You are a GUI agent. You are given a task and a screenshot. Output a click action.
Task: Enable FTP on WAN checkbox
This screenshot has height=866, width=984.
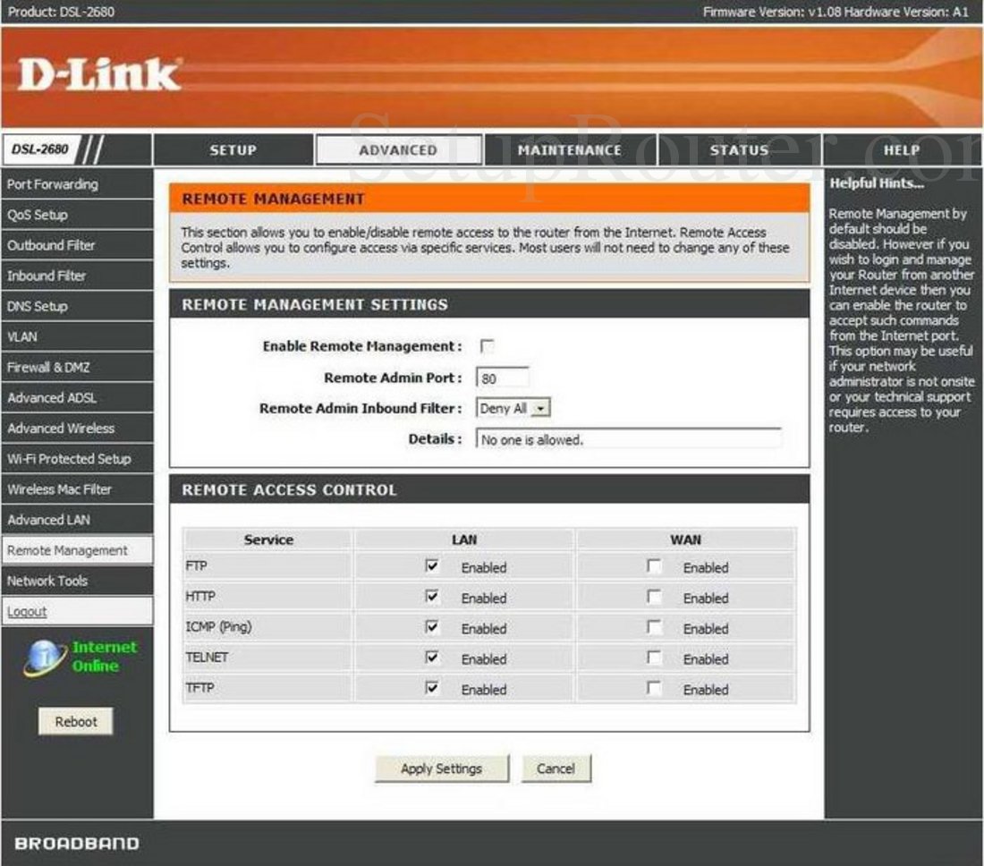[x=654, y=566]
